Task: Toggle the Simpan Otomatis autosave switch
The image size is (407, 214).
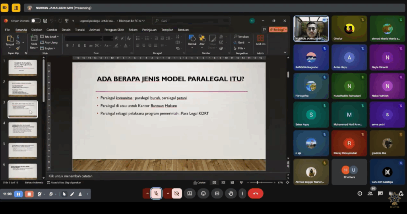Action: click(x=36, y=21)
